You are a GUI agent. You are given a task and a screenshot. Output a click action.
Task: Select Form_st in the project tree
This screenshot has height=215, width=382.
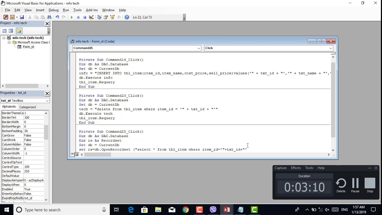[28, 47]
